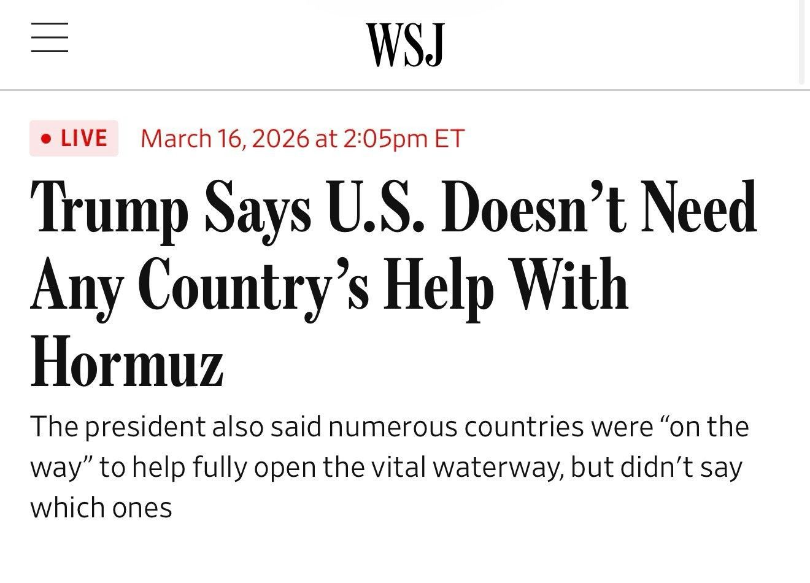This screenshot has height=583, width=810.
Task: Click the page scrollbar at right edge
Action: (801, 42)
